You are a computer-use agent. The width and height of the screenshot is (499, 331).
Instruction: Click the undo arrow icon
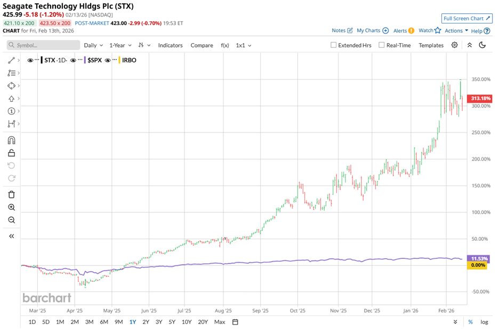[x=11, y=165]
